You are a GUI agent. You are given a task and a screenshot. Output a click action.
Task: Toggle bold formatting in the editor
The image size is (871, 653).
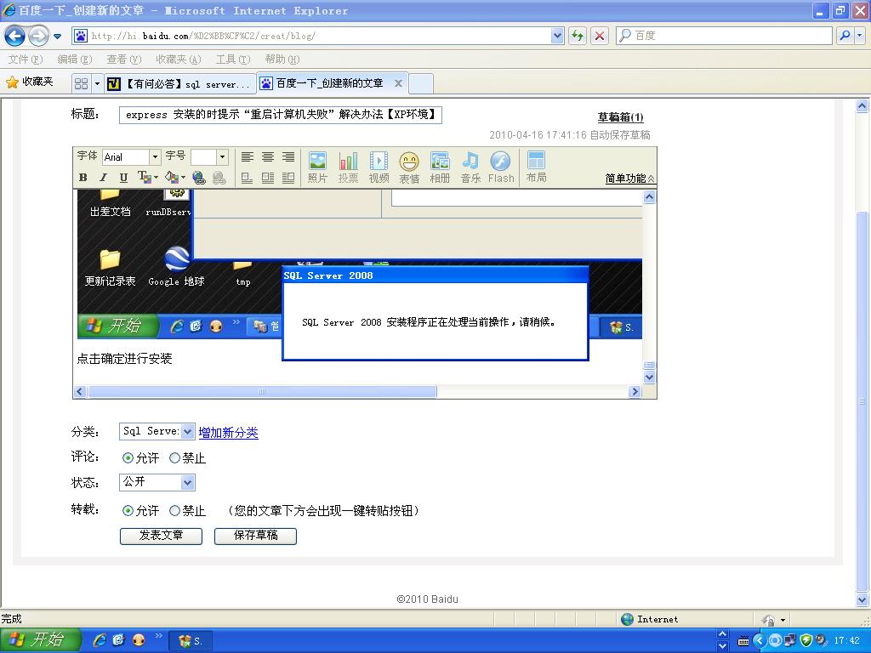[83, 178]
